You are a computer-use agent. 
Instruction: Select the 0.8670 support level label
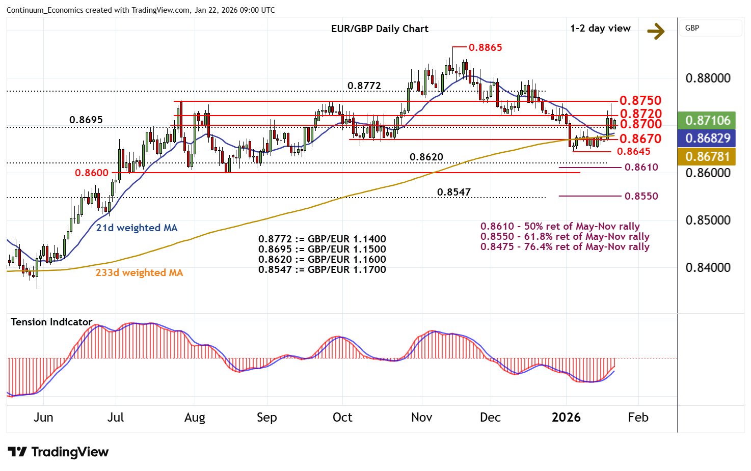click(x=640, y=138)
